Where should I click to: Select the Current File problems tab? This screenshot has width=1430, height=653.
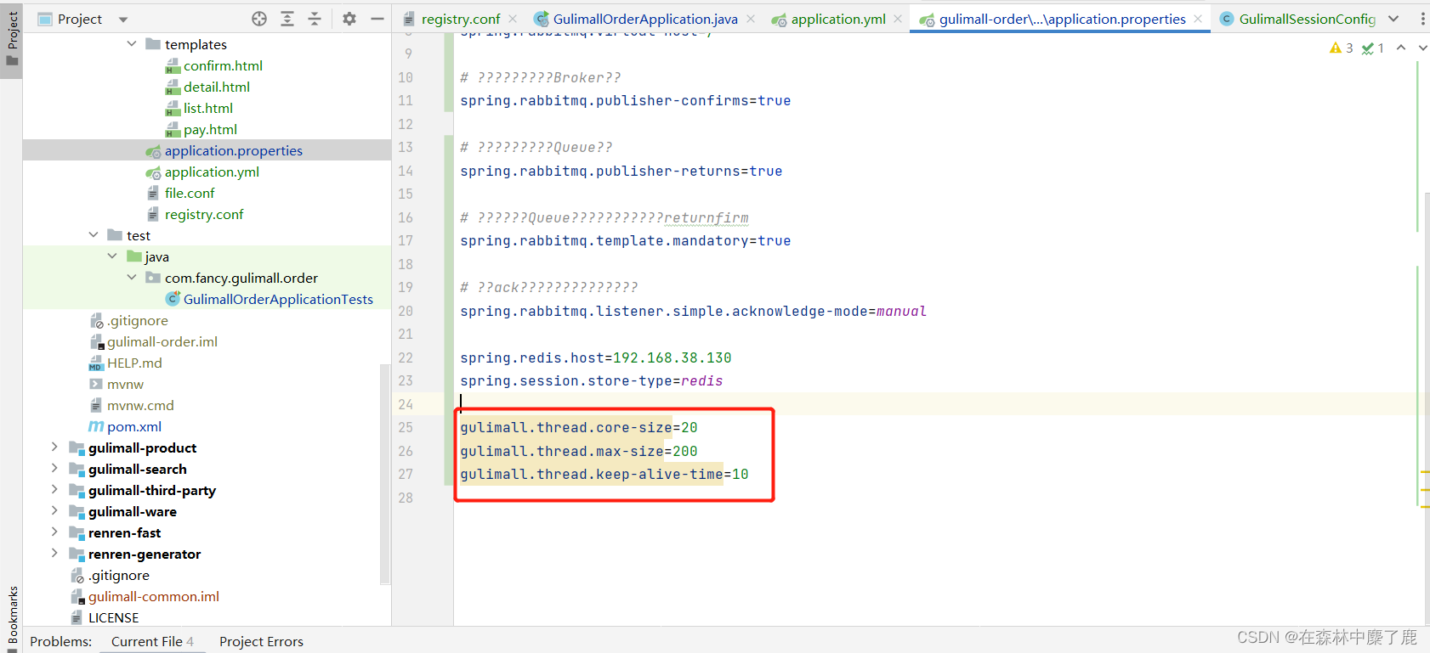152,641
